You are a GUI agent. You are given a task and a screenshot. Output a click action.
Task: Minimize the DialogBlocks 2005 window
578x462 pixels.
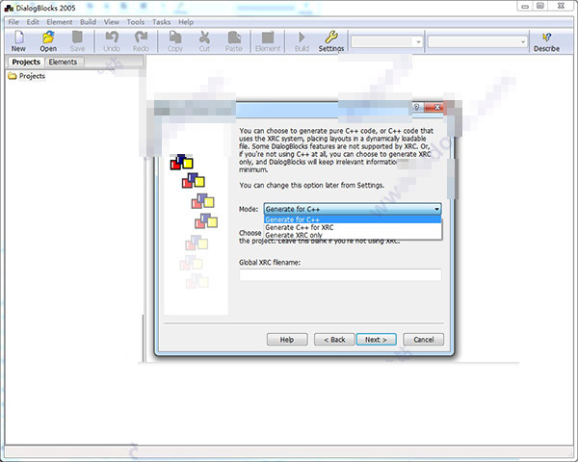click(x=525, y=7)
